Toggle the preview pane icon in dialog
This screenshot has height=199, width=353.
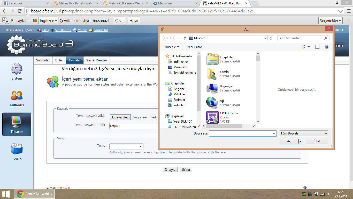point(317,47)
